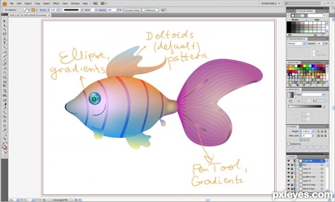Select the Blend tool
This screenshot has width=335, height=202.
click(4, 113)
